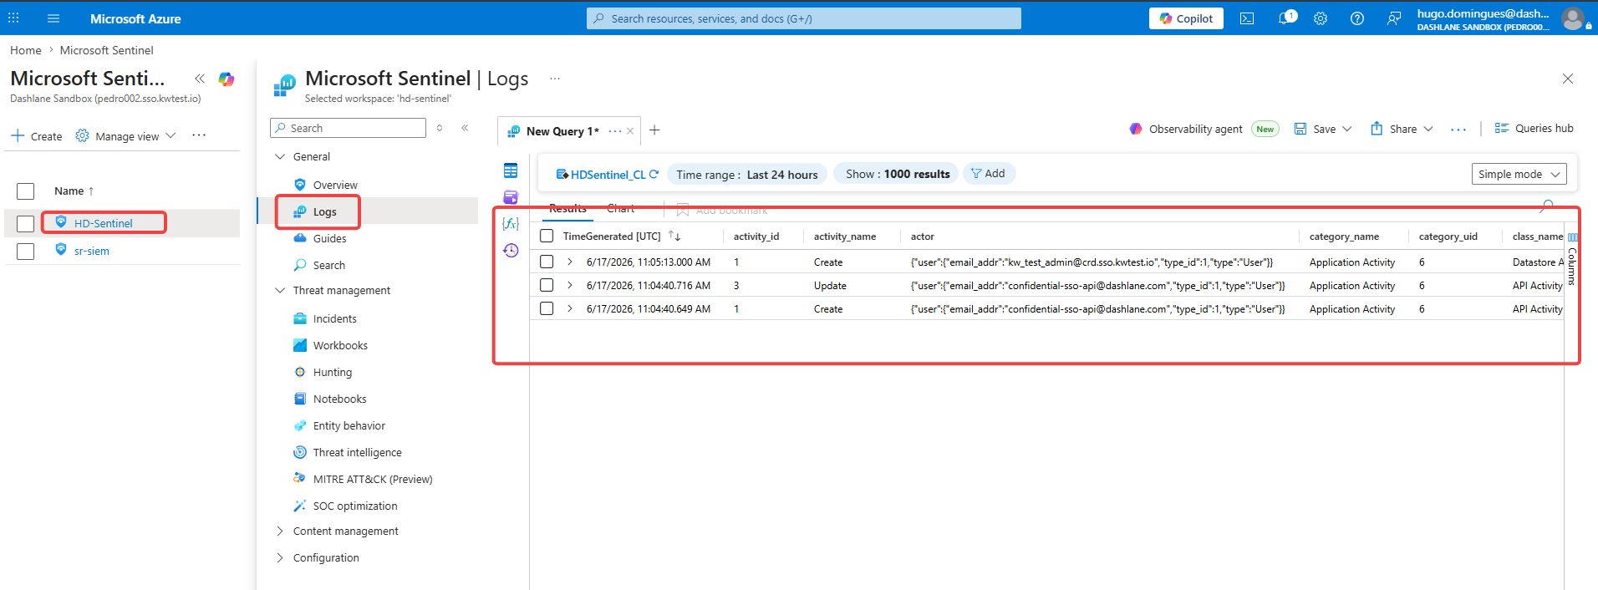1598x590 pixels.
Task: Open portal settings gear
Action: click(1321, 18)
